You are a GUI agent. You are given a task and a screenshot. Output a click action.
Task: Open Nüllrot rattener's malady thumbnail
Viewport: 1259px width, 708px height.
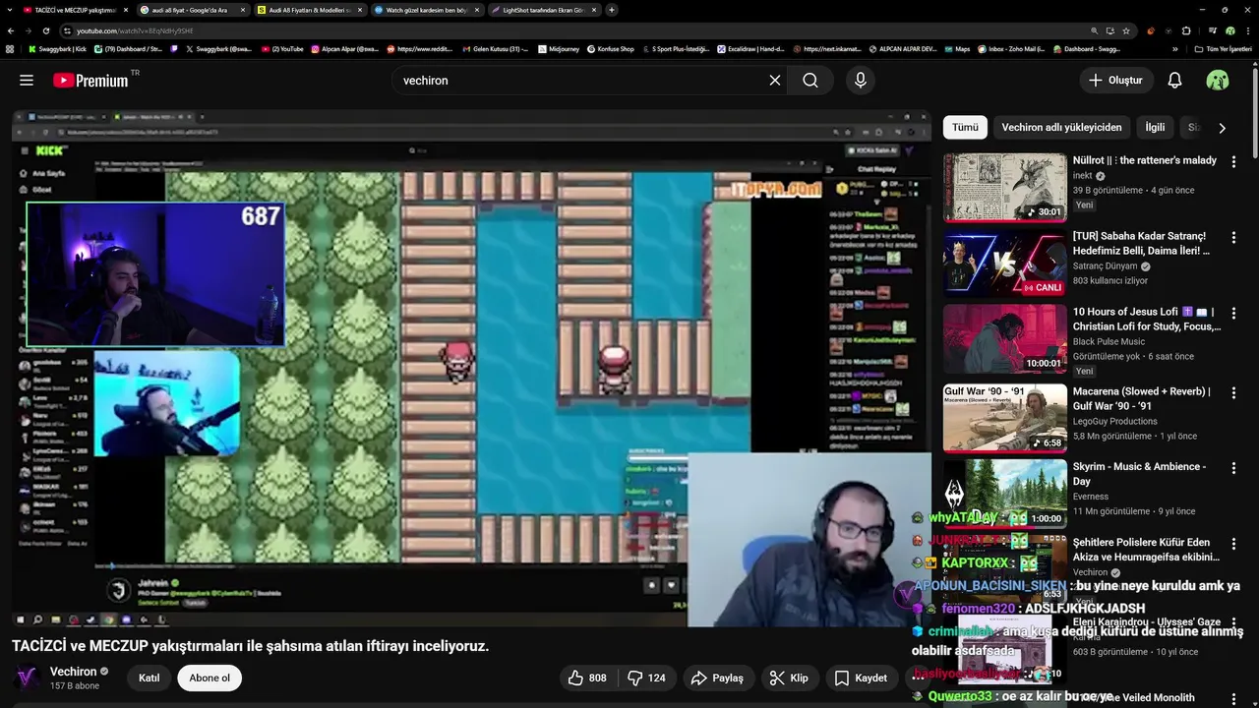1004,187
